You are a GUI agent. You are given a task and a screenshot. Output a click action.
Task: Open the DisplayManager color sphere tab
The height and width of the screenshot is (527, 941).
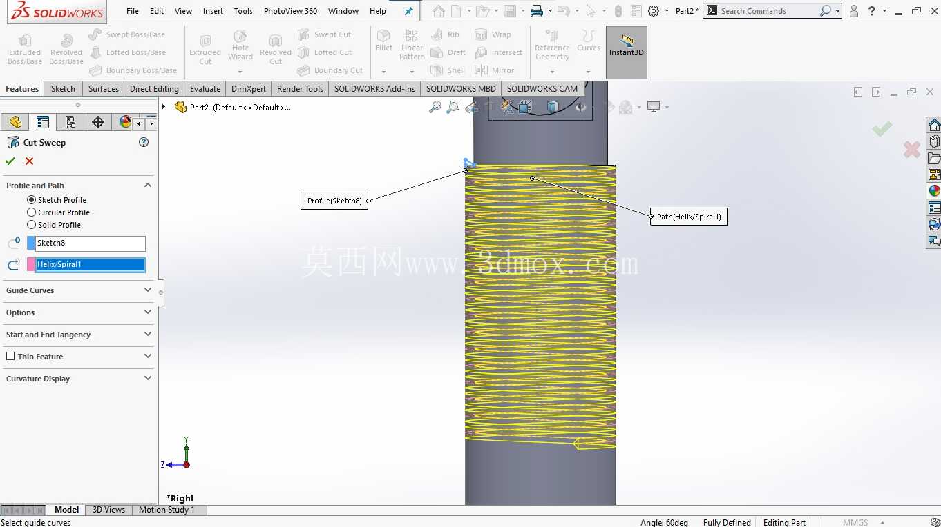coord(125,122)
